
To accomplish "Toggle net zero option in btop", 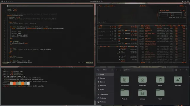I will pyautogui.click(x=125, y=47).
